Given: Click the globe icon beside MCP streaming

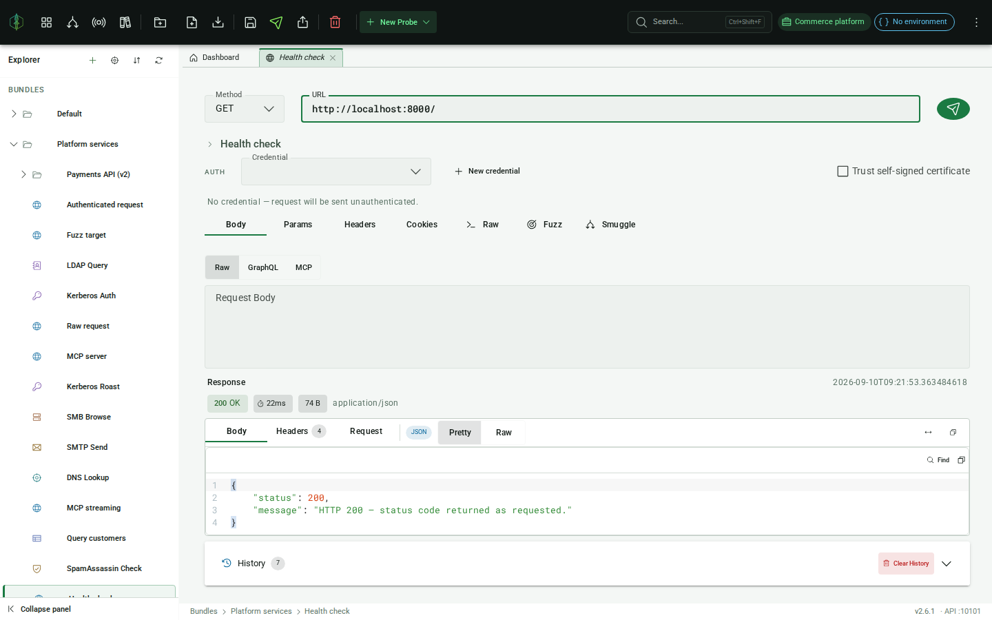Looking at the screenshot, I should (37, 508).
